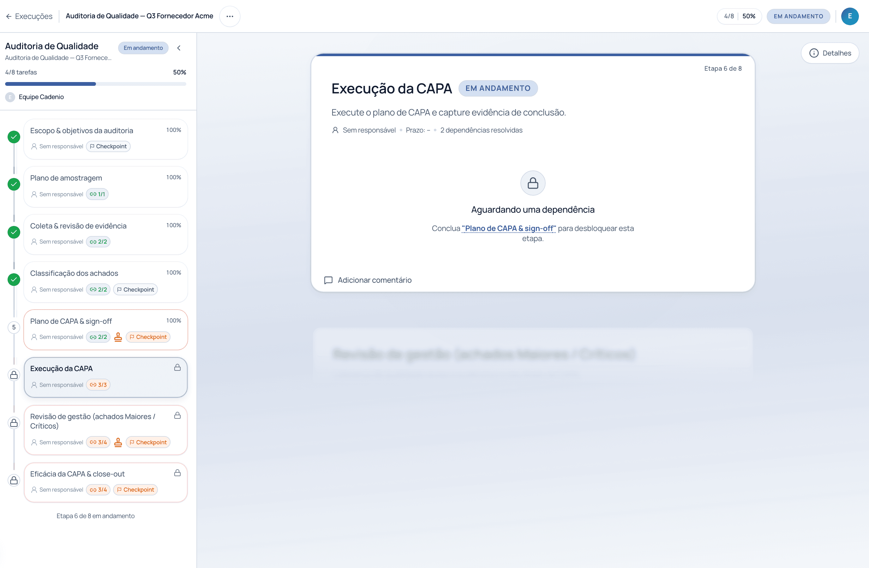Click lock marker beside Eficácia da CAPA step
The width and height of the screenshot is (869, 568).
point(14,480)
